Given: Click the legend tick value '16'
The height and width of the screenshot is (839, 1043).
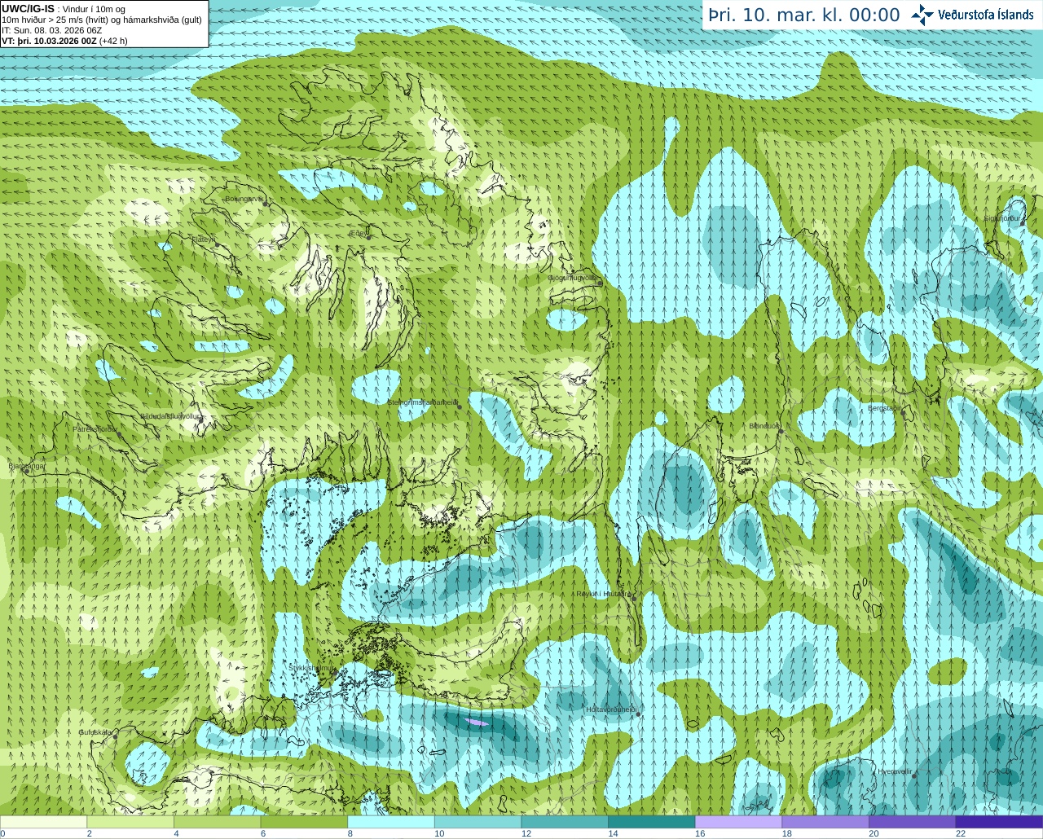Looking at the screenshot, I should 700,833.
